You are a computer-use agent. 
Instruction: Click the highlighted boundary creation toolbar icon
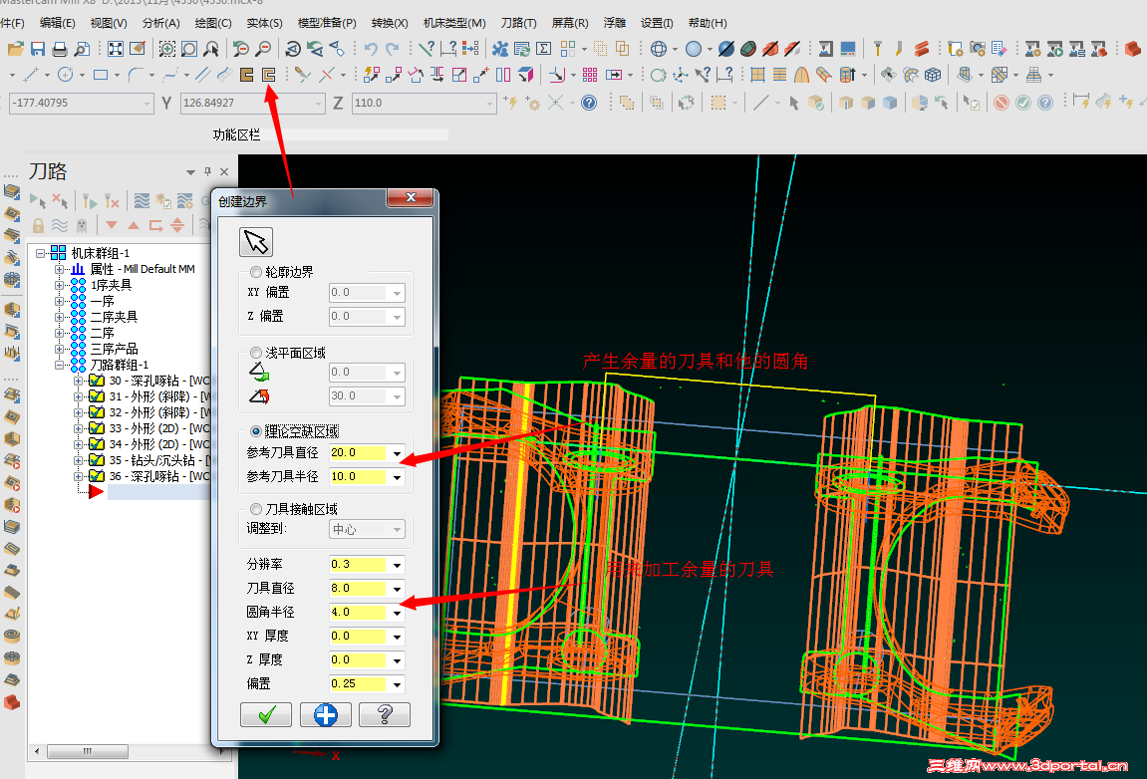[x=267, y=74]
